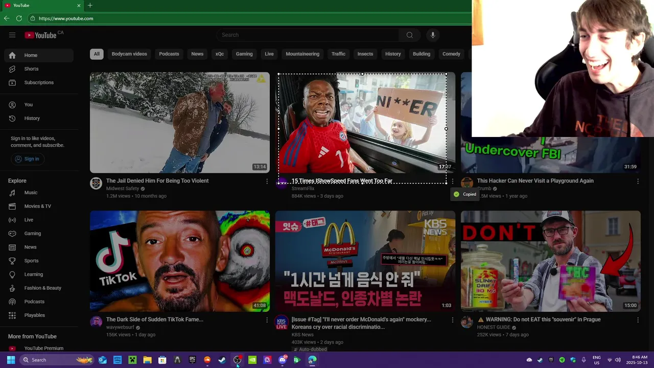
Task: Start voice search with microphone icon
Action: coord(433,35)
